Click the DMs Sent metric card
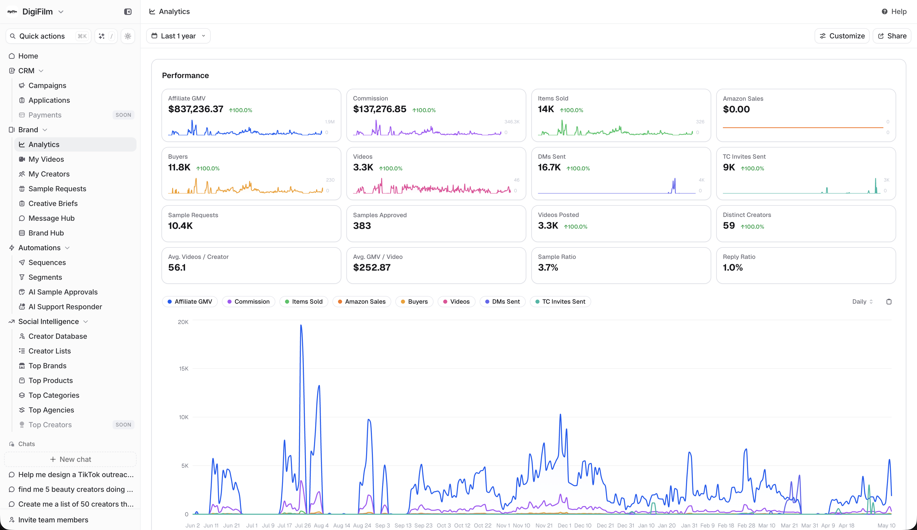 point(621,173)
